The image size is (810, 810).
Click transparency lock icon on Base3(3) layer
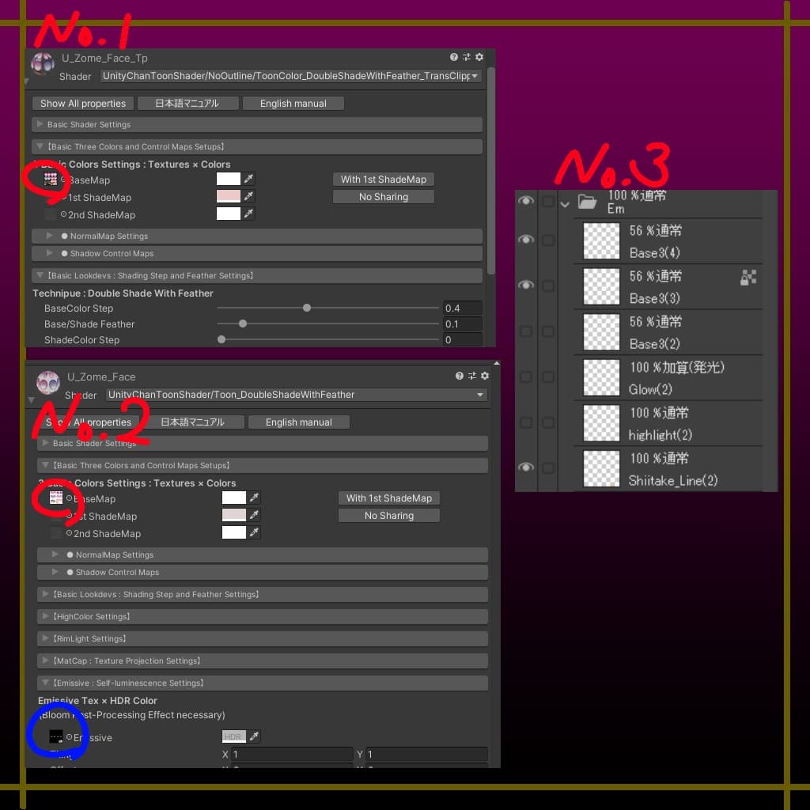748,278
